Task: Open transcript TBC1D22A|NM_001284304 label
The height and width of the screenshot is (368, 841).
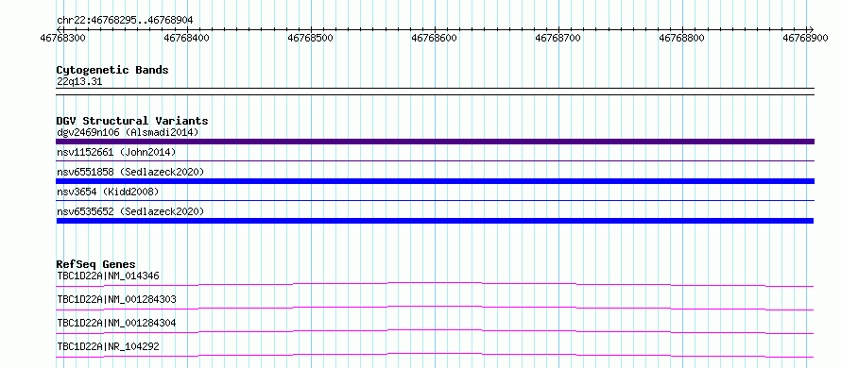Action: pos(116,323)
